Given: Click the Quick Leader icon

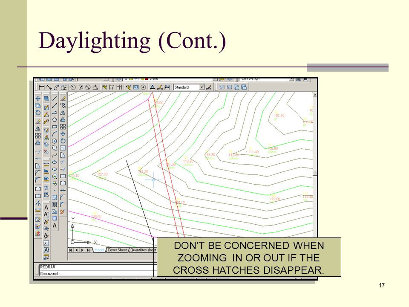Looking at the screenshot, I should coord(128,87).
